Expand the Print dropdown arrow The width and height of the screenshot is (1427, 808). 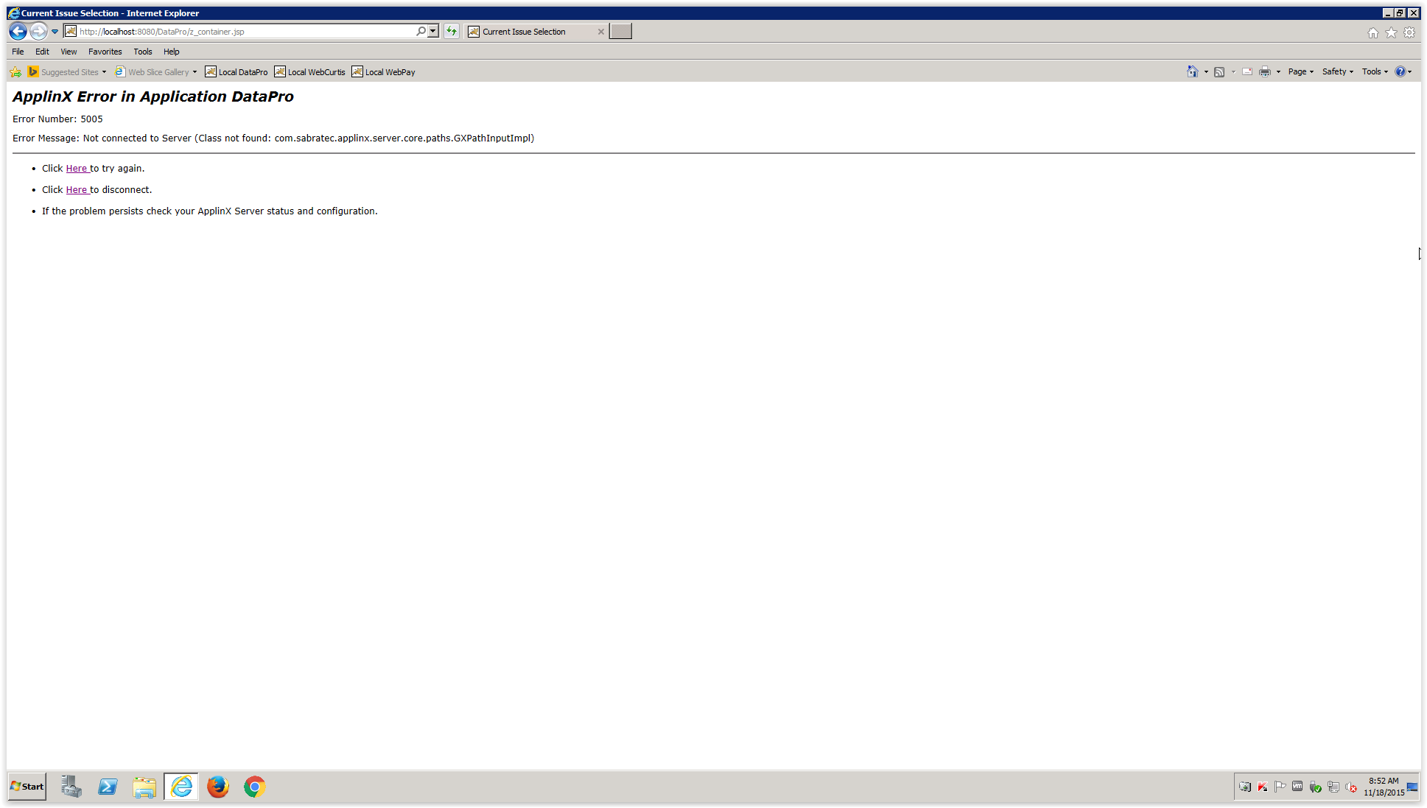pyautogui.click(x=1278, y=71)
